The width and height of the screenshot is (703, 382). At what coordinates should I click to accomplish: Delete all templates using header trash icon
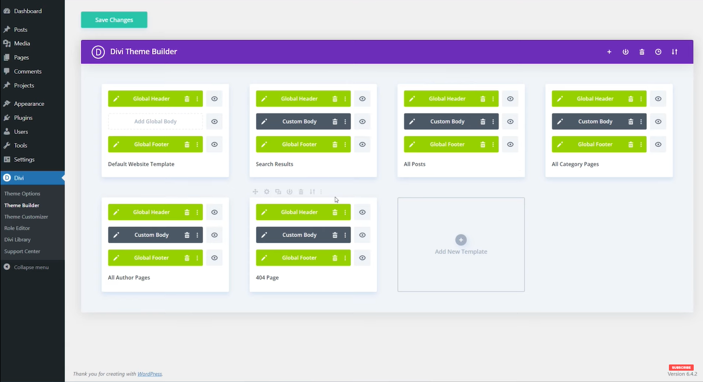642,52
